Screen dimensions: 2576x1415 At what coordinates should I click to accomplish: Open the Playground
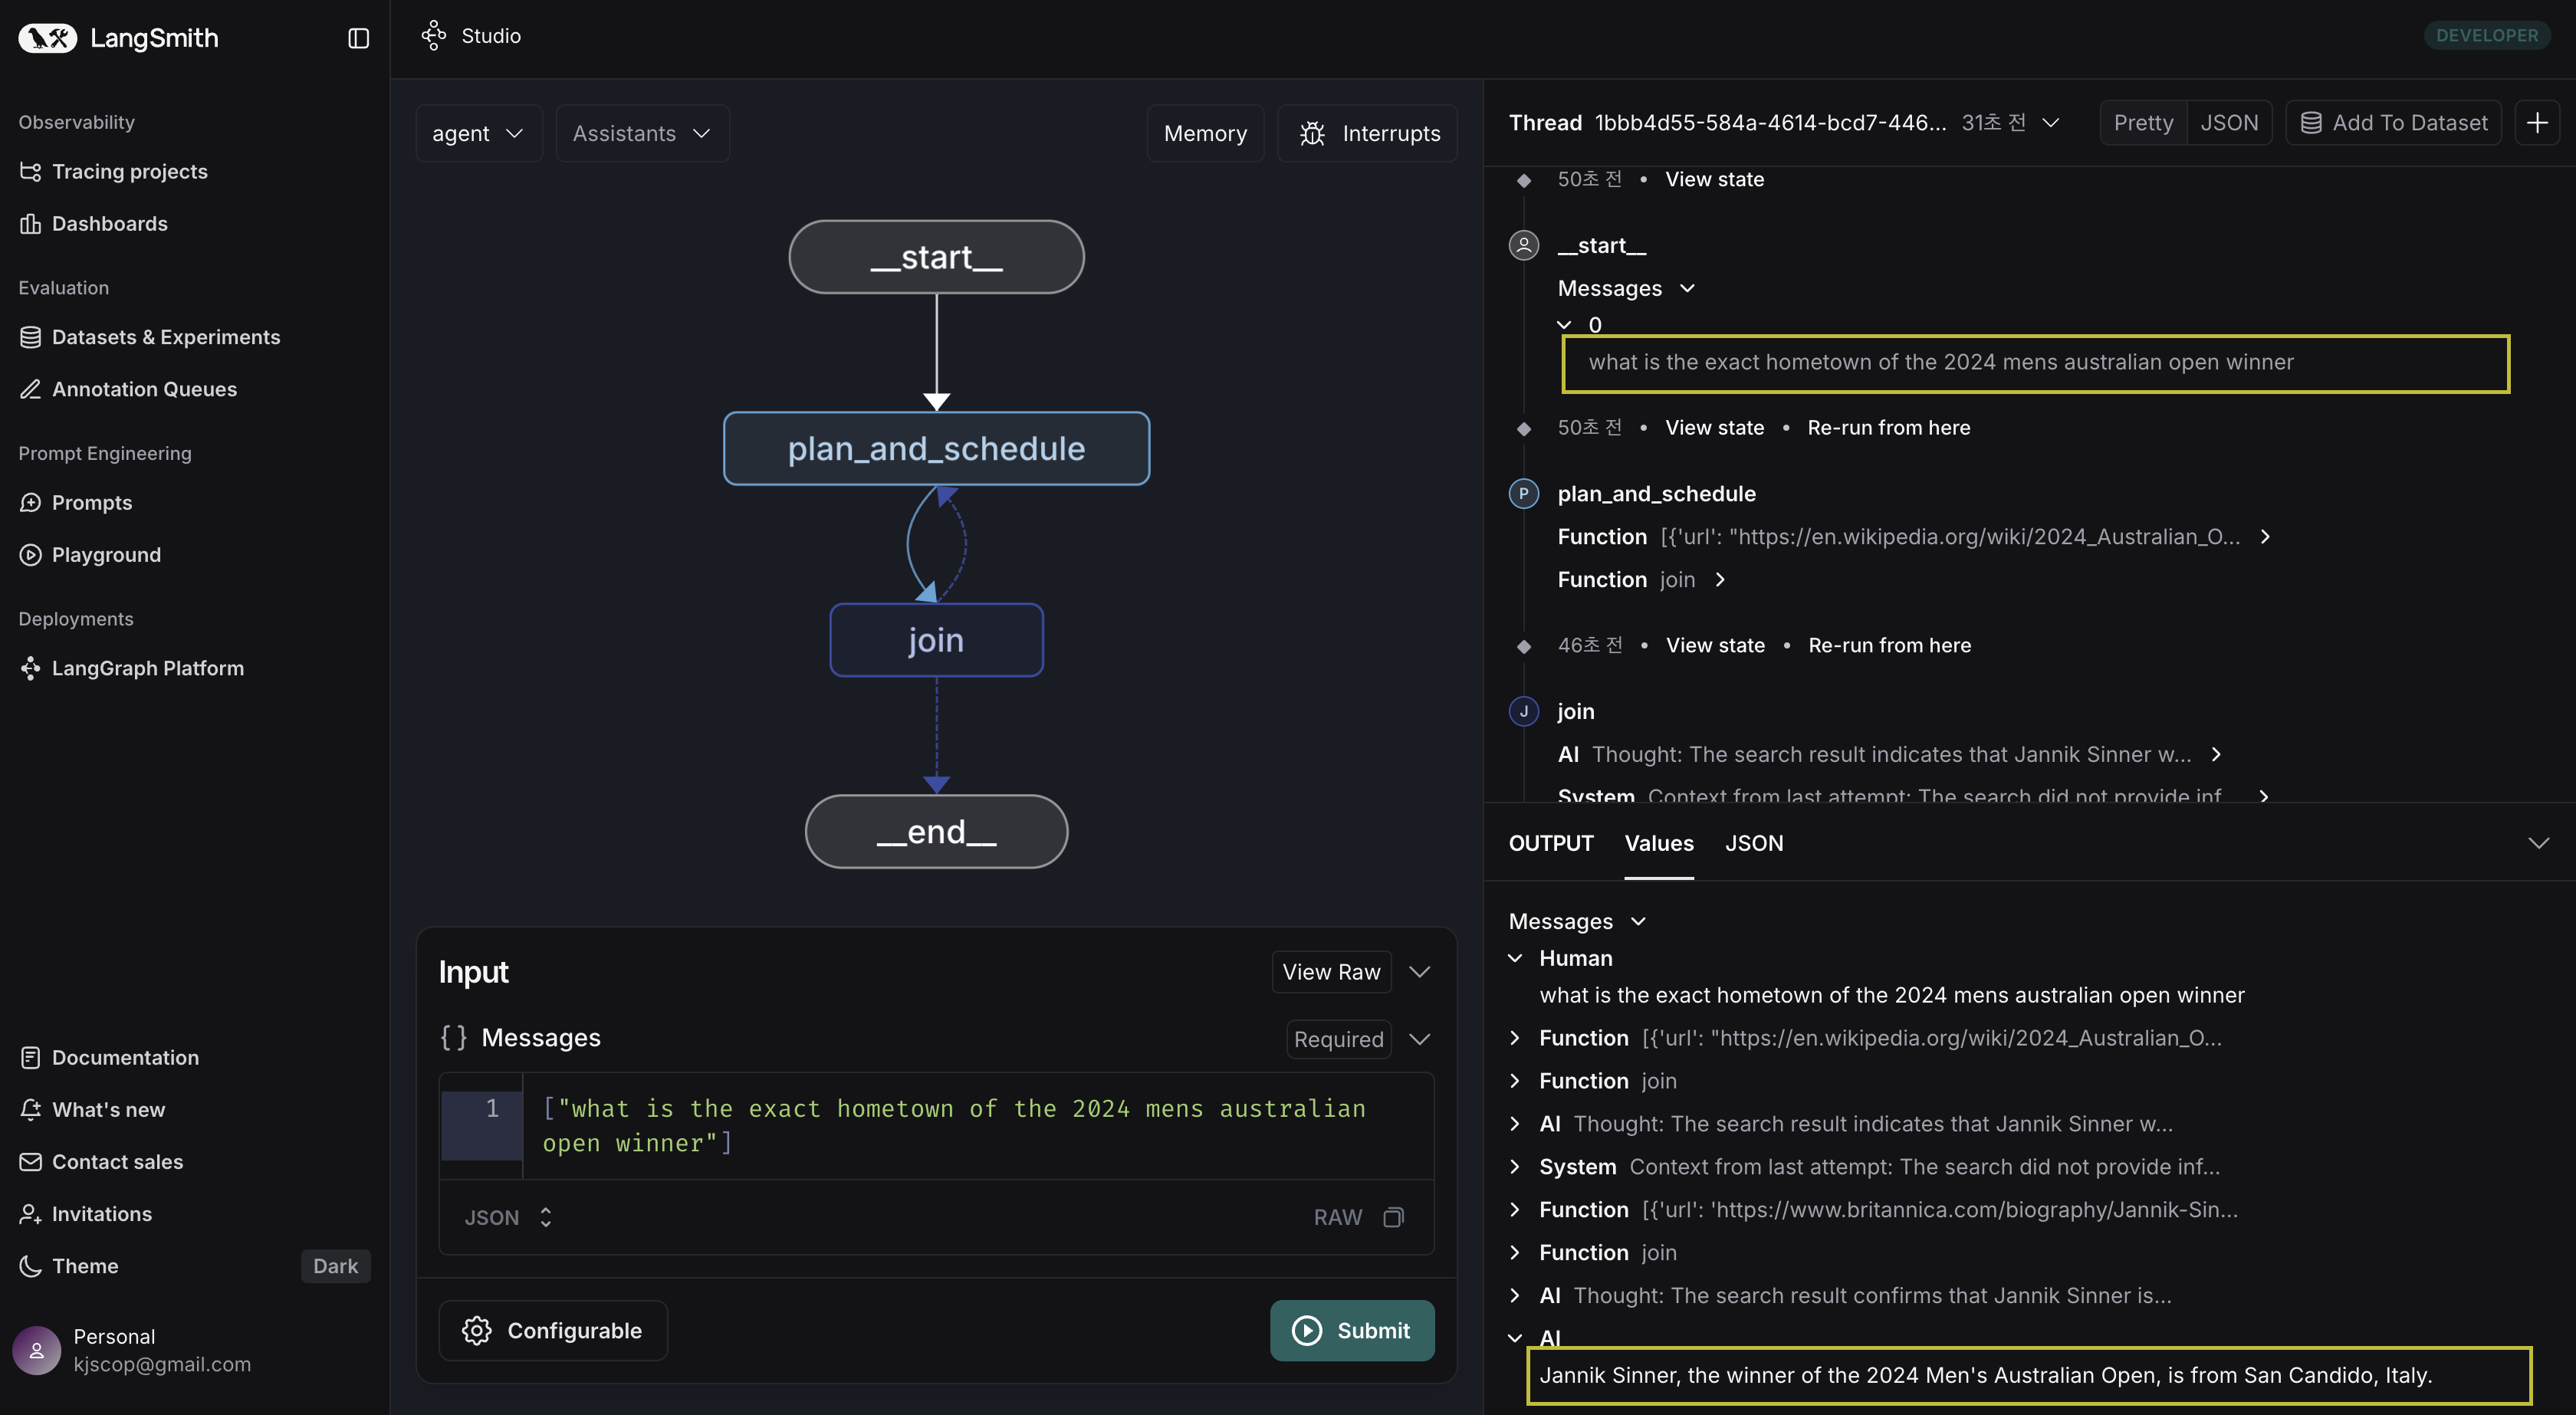106,554
